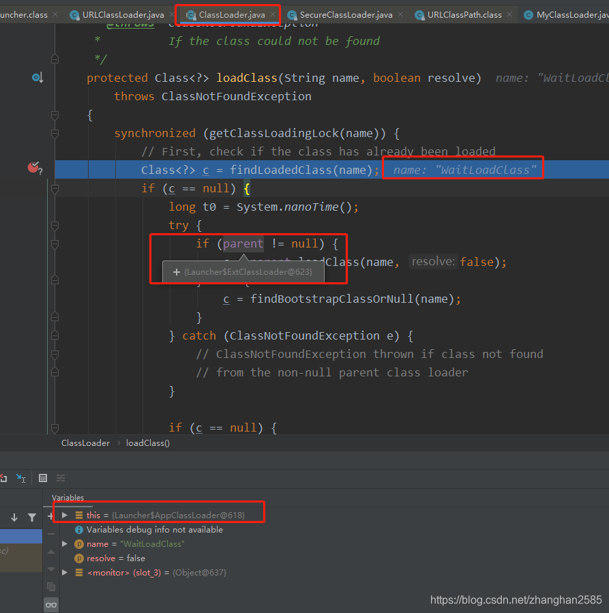Image resolution: width=609 pixels, height=613 pixels.
Task: Click the down-arrow sort control in debug panel
Action: pyautogui.click(x=14, y=517)
